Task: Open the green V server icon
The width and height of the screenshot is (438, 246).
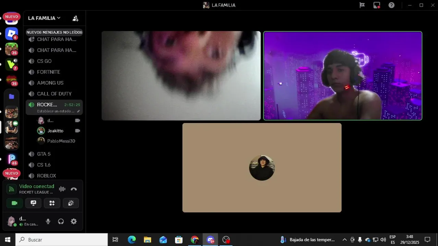Action: pos(11,64)
